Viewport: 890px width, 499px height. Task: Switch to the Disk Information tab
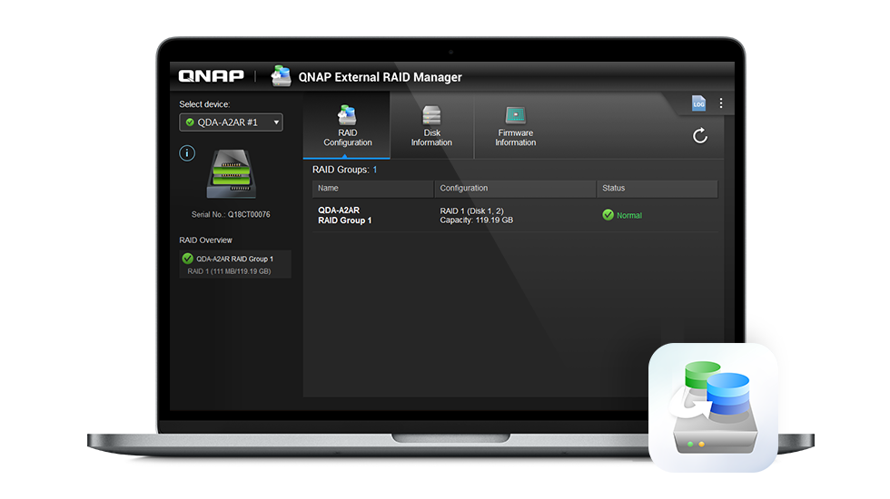[x=431, y=126]
